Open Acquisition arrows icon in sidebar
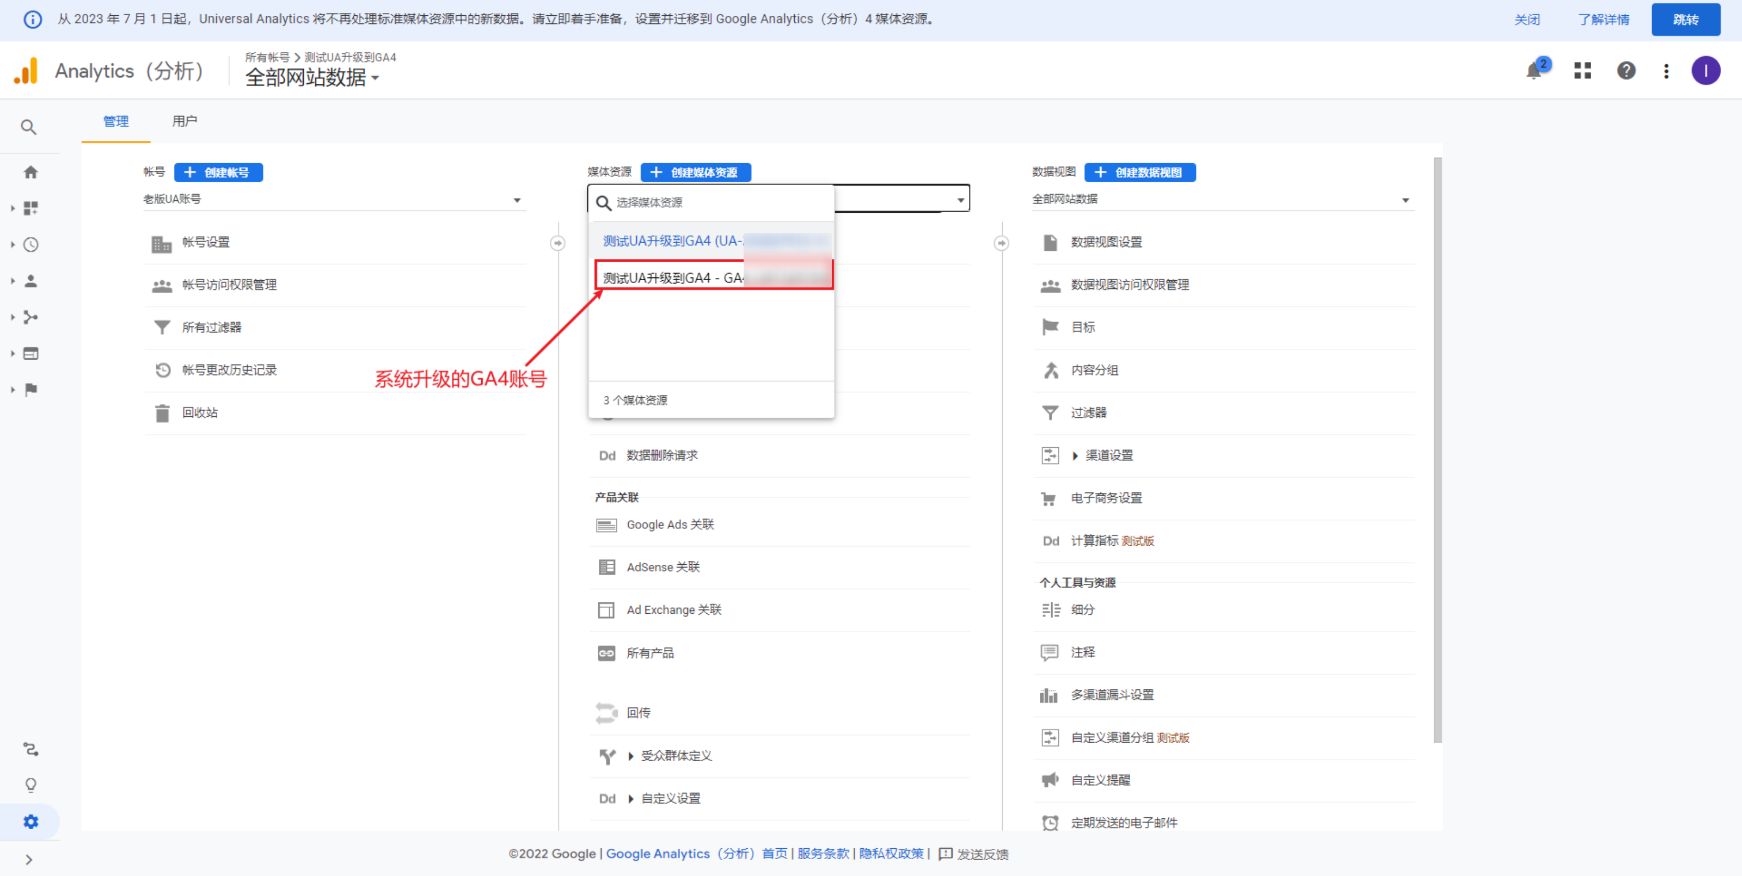The image size is (1742, 876). point(30,317)
